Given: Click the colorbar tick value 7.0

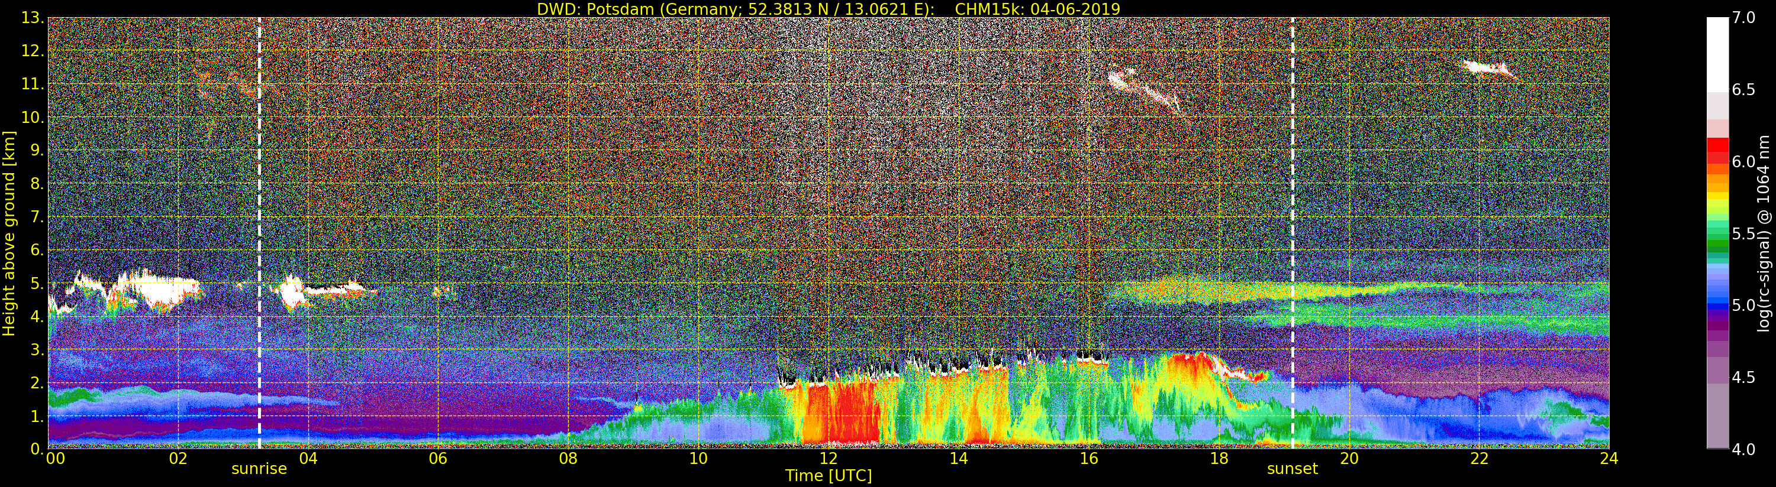Looking at the screenshot, I should click(1743, 18).
